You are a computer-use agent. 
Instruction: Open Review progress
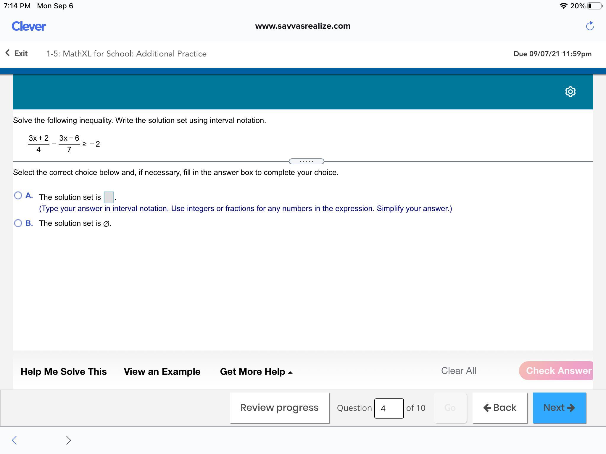click(x=279, y=408)
